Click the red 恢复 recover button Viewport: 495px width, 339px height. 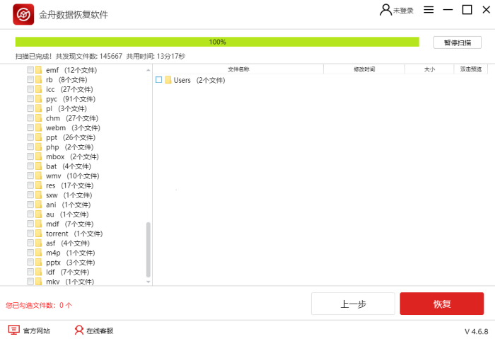pos(442,304)
